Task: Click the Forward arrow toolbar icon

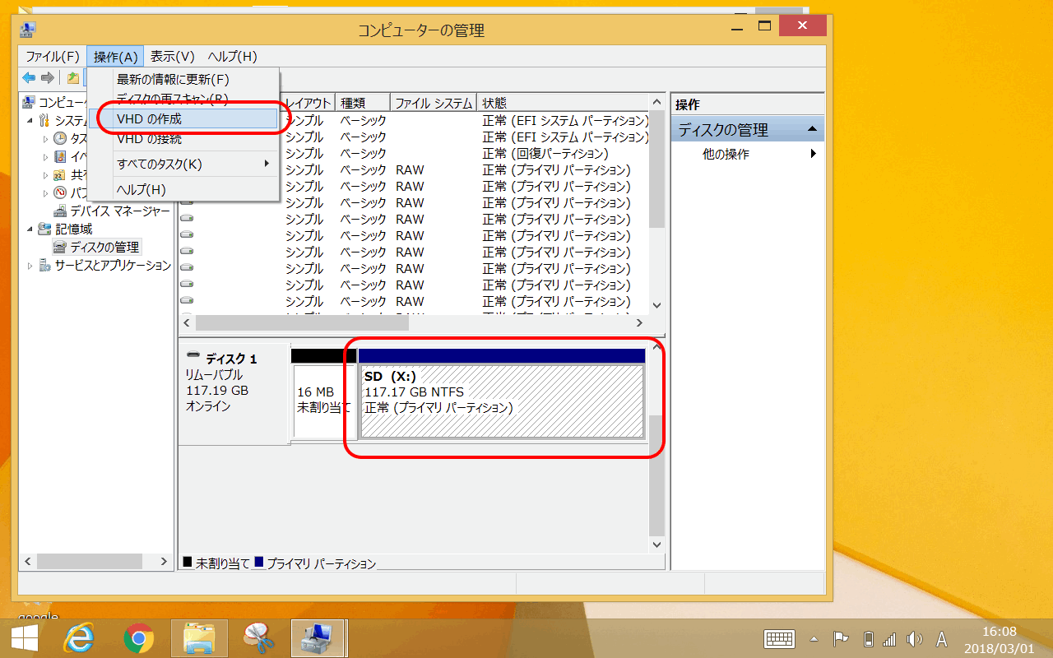Action: tap(48, 78)
